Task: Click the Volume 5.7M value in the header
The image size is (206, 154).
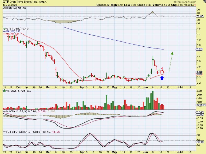Action: 161,5
